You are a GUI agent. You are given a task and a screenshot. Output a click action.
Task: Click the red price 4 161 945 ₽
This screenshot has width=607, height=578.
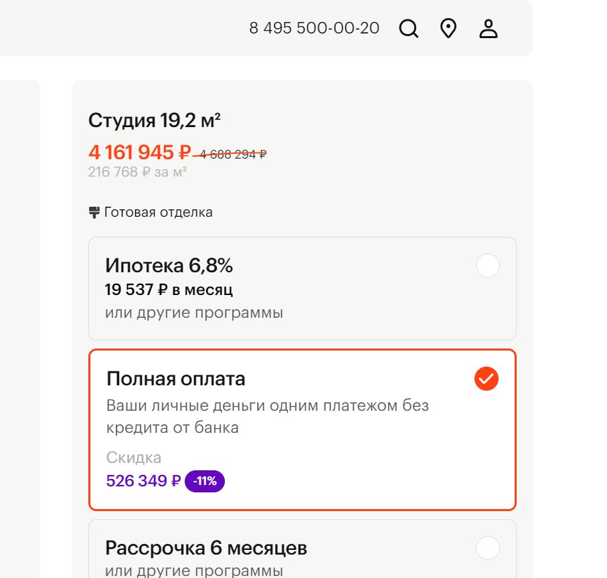click(139, 153)
